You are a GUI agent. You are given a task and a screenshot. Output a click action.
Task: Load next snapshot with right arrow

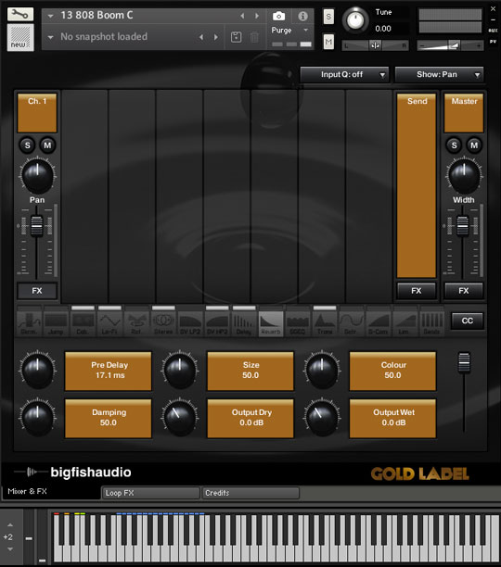coord(216,37)
